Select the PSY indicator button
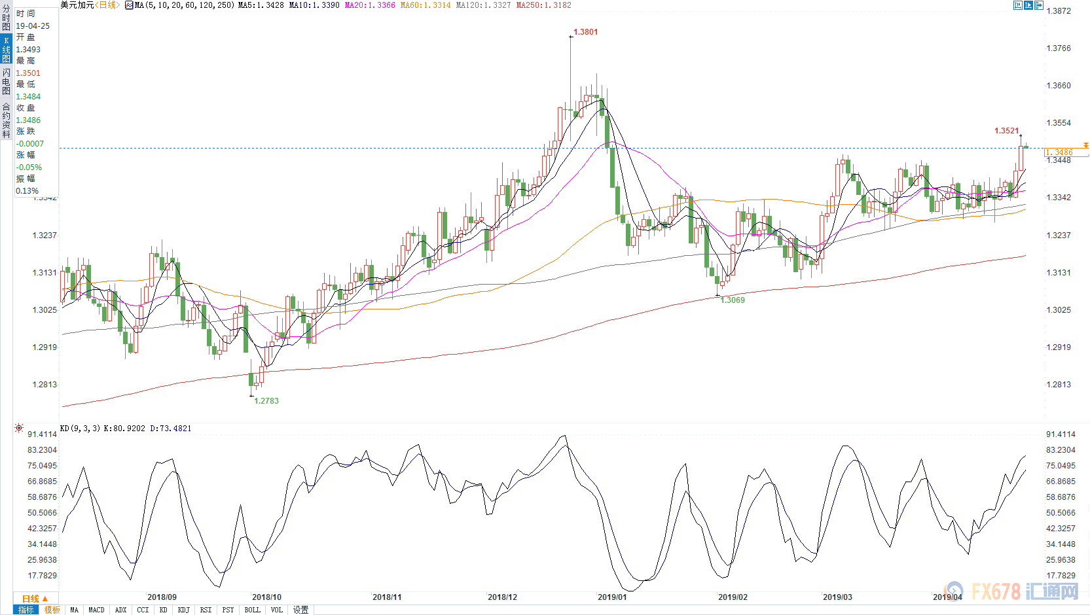The image size is (1090, 615). (228, 610)
